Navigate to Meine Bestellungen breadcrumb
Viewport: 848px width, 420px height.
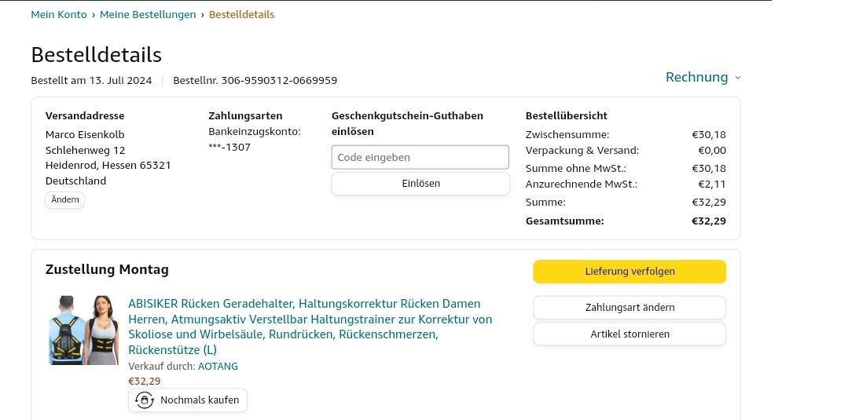(x=148, y=14)
